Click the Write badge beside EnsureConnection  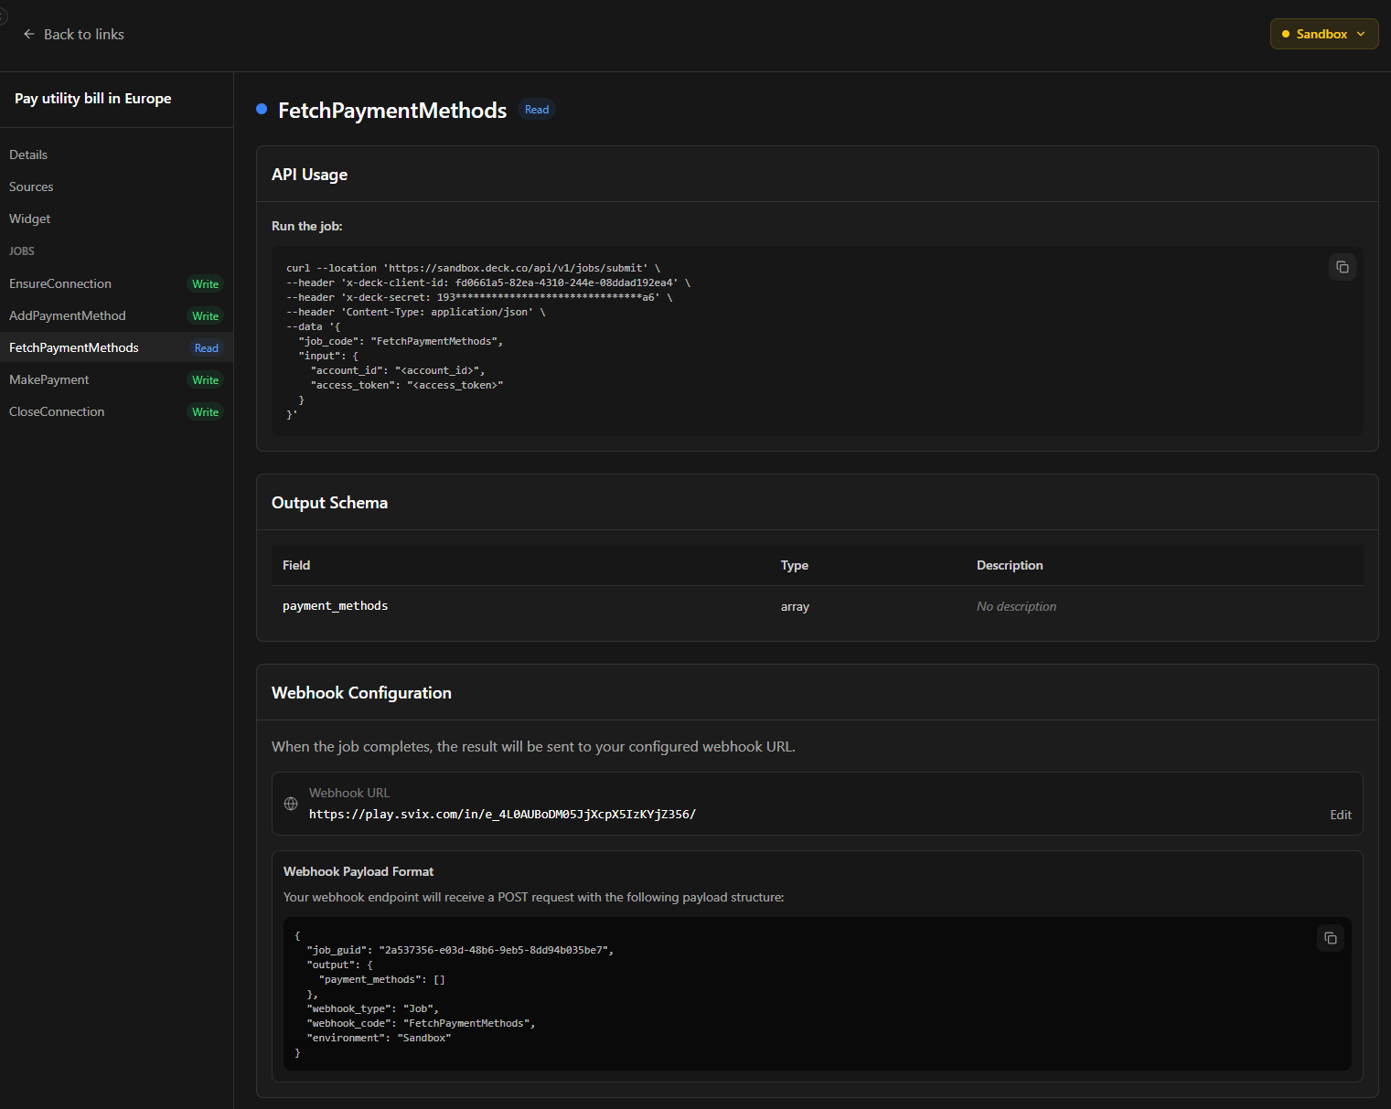(206, 284)
